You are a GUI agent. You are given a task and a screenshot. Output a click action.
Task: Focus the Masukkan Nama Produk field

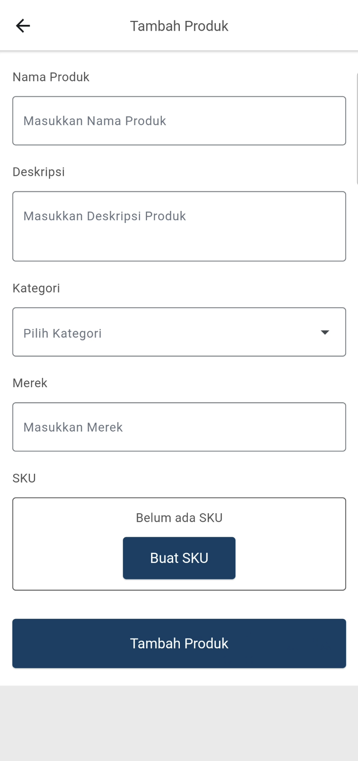point(179,121)
